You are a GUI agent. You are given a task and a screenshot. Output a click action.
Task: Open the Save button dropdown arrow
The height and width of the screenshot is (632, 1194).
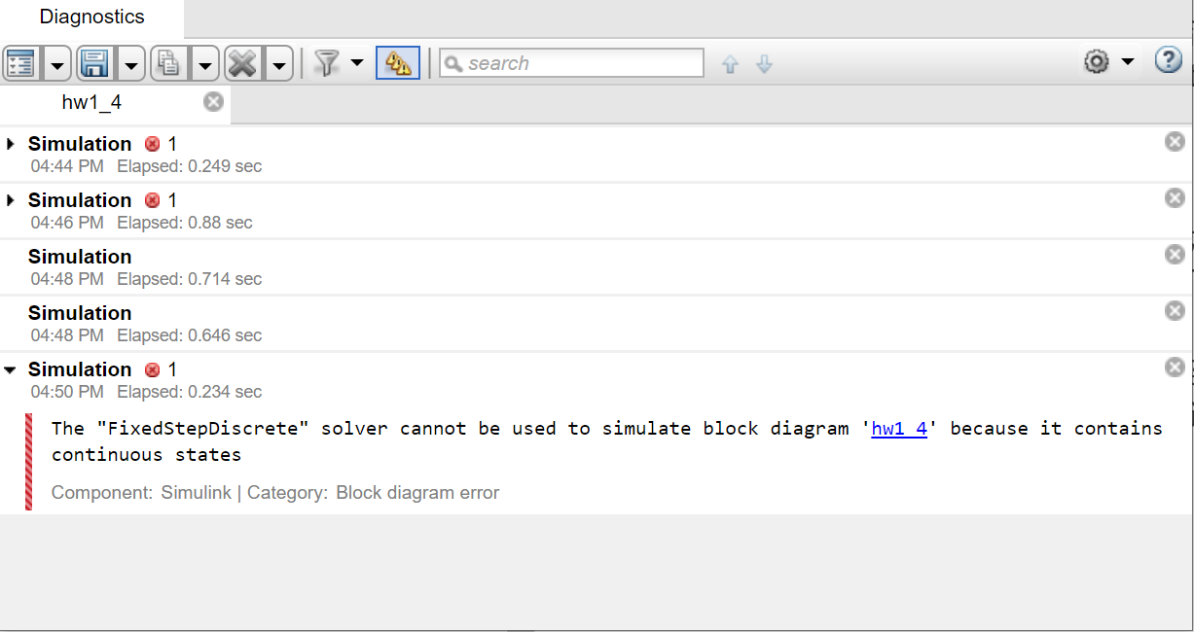click(x=129, y=61)
